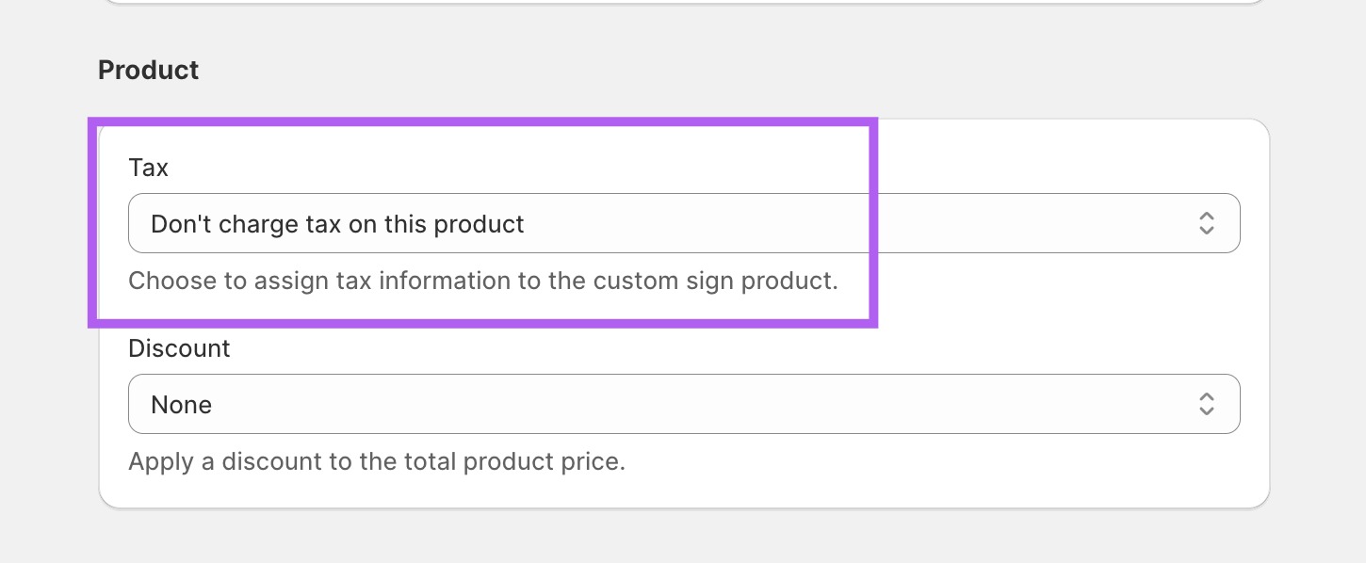Click the tax help text about custom sign product
Image resolution: width=1366 pixels, height=563 pixels.
tap(482, 281)
